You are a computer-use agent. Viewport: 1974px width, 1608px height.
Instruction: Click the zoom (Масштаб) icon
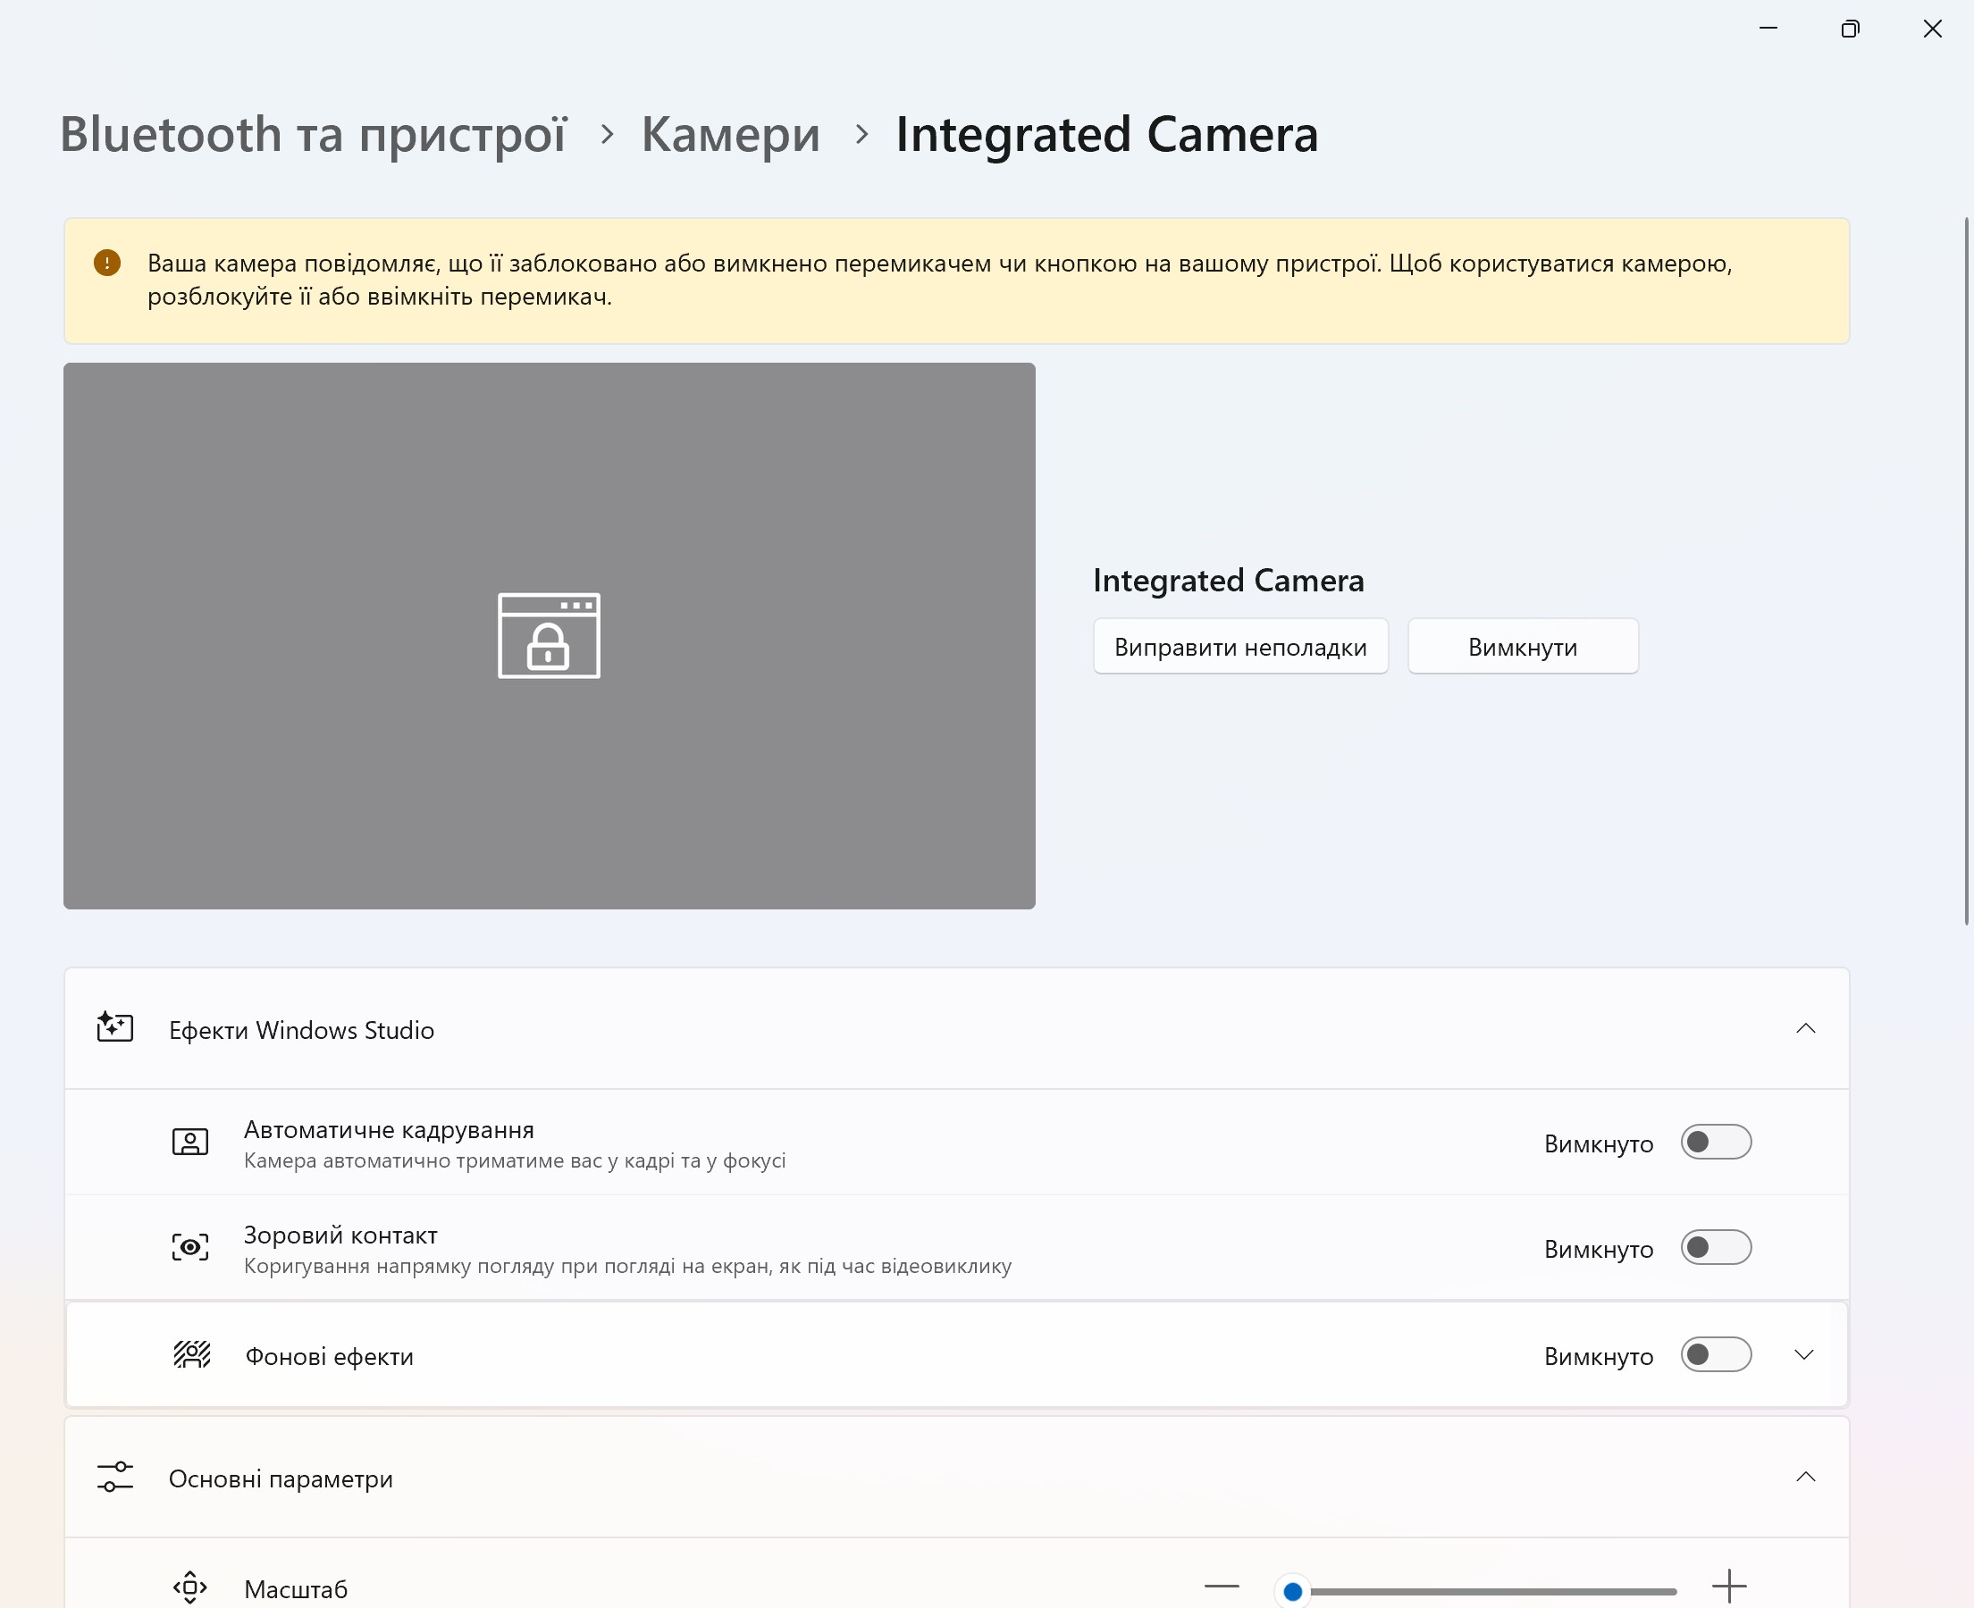(190, 1587)
